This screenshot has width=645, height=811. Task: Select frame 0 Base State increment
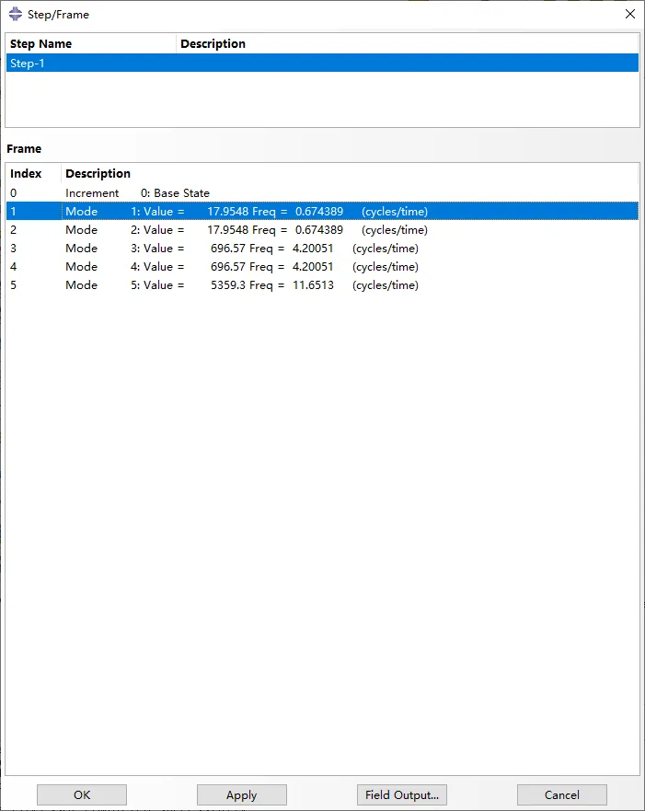pyautogui.click(x=138, y=193)
